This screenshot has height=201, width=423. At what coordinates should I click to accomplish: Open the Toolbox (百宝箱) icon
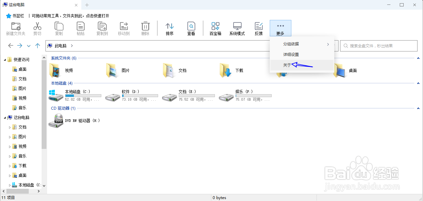click(216, 28)
